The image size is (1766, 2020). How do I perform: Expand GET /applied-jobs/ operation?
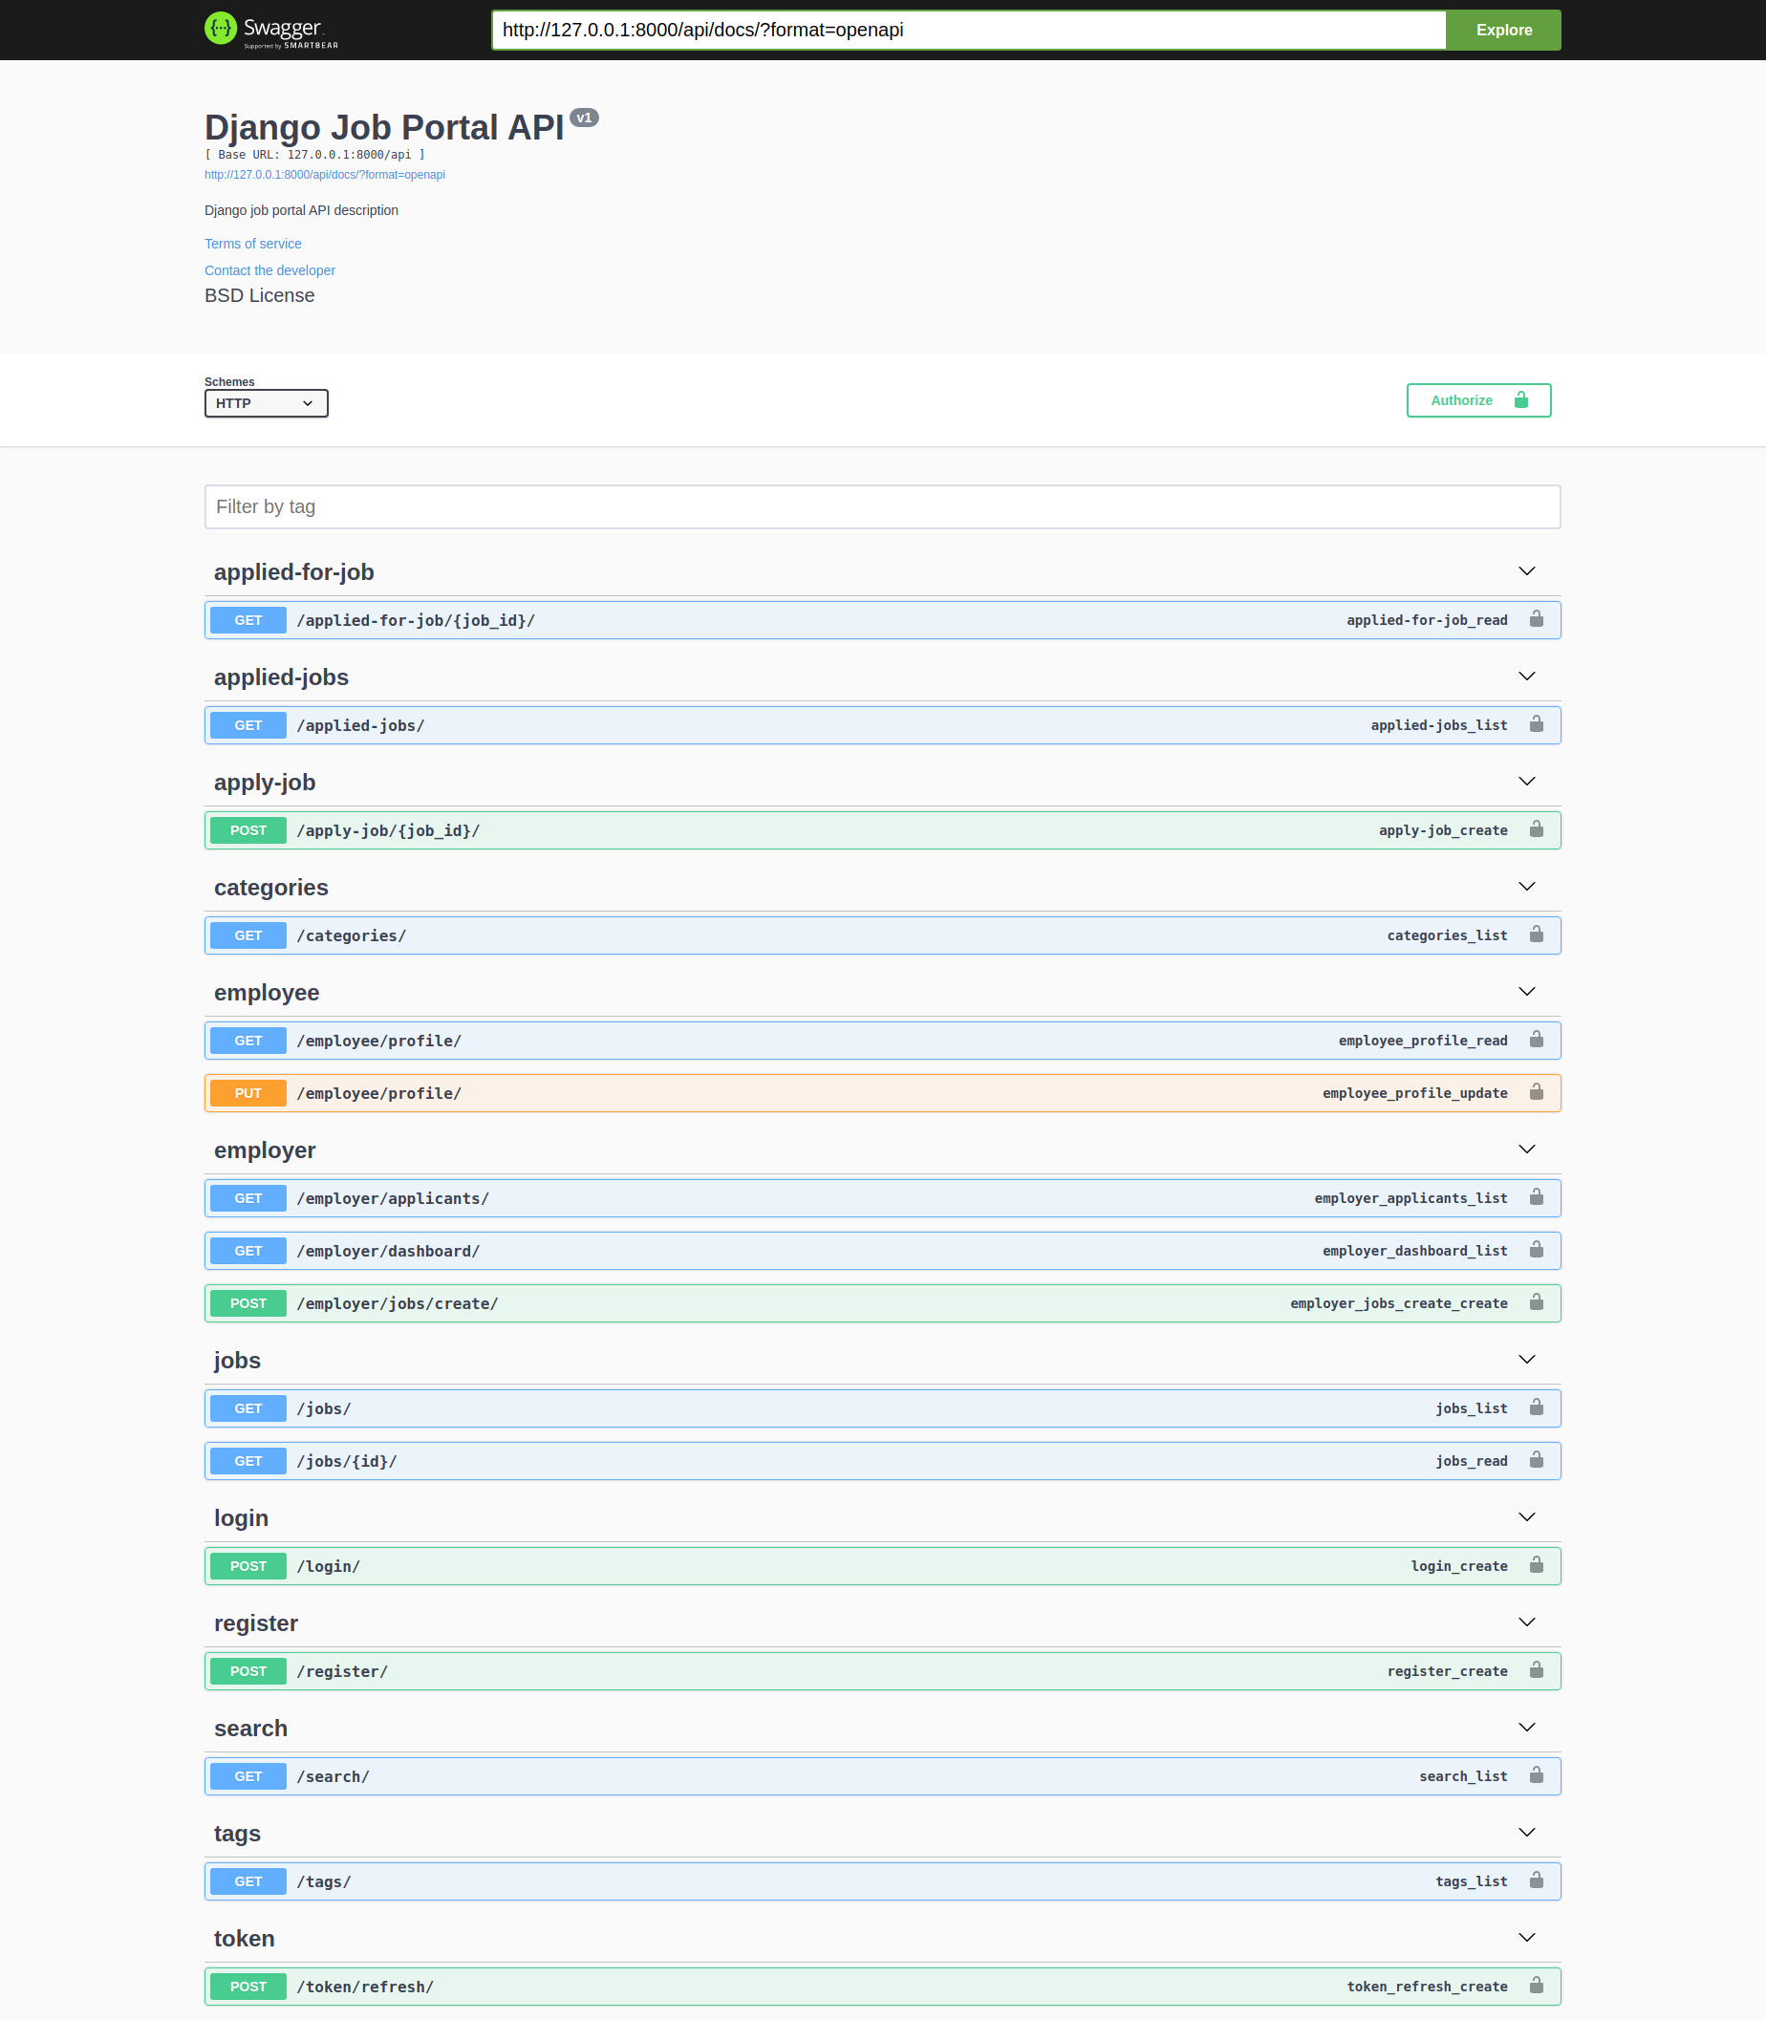(882, 725)
